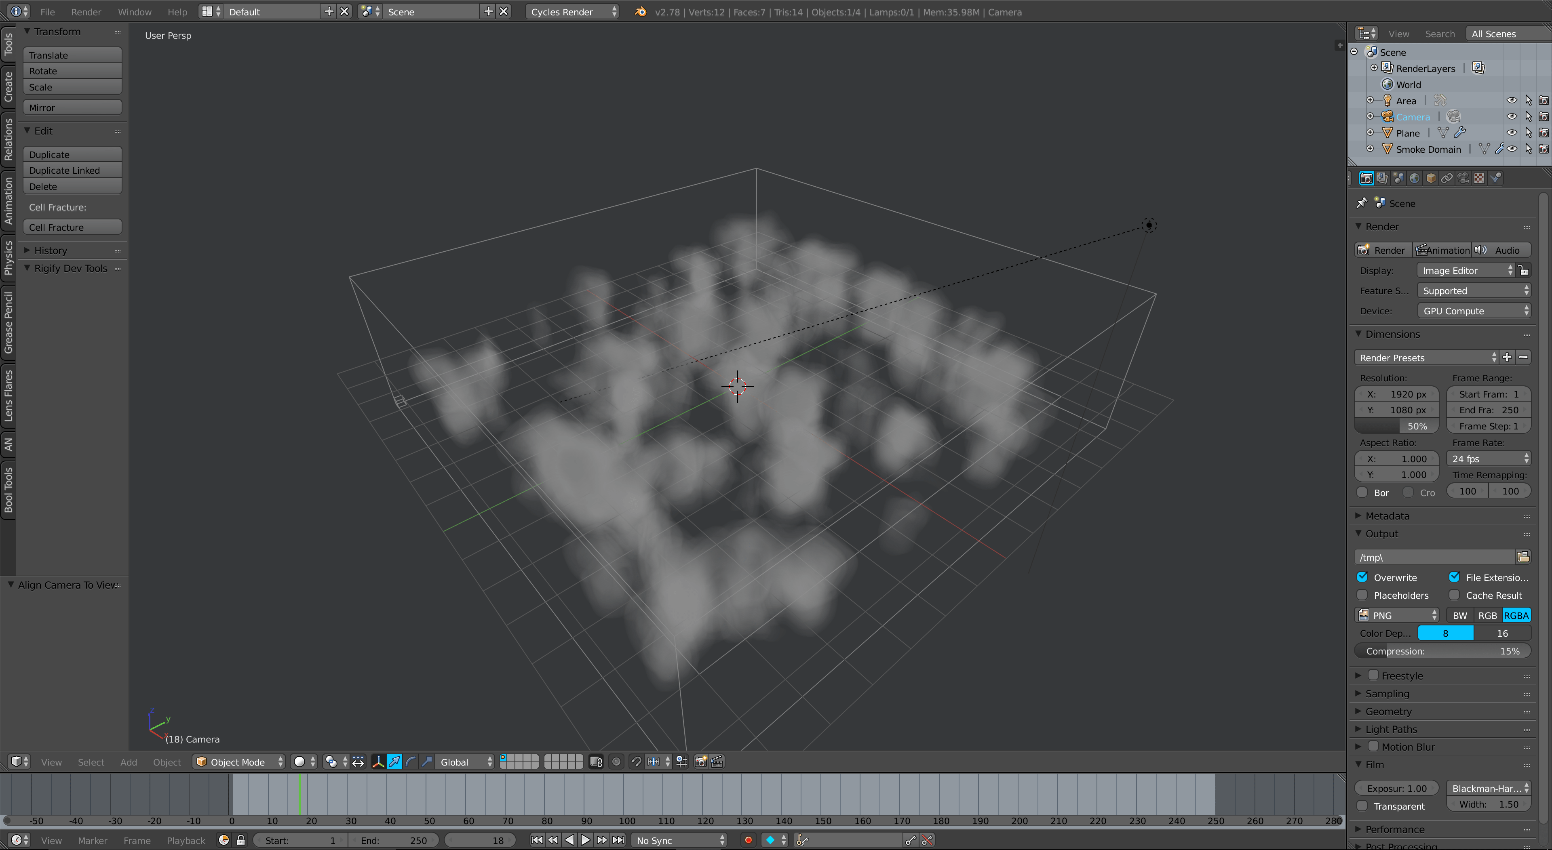Open the Render properties tab icon
Viewport: 1552px width, 850px height.
pyautogui.click(x=1366, y=178)
